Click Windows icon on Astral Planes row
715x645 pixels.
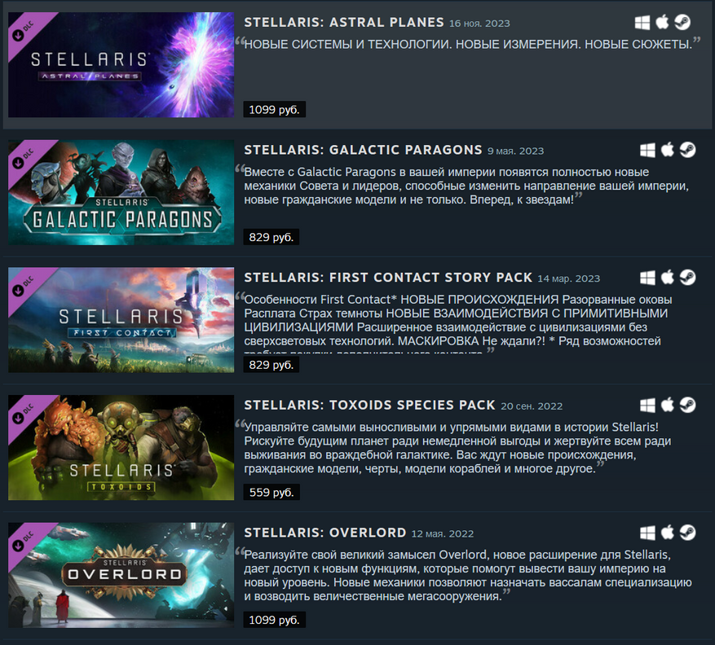point(642,22)
